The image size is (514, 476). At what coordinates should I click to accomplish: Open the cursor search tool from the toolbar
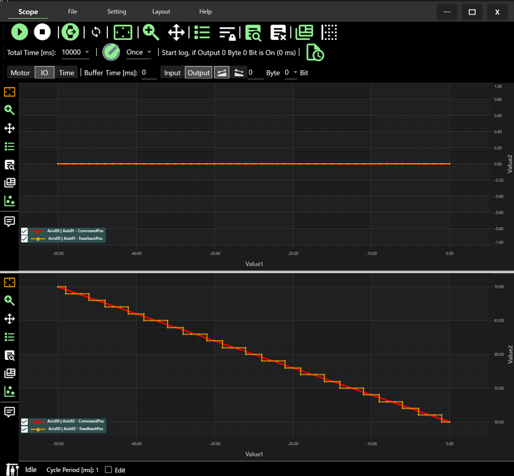(253, 32)
